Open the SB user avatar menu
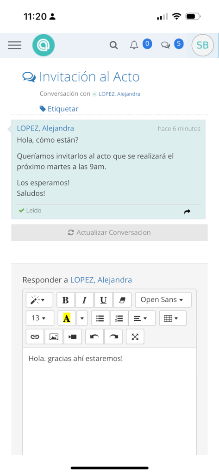This screenshot has height=474, width=219. [x=202, y=45]
